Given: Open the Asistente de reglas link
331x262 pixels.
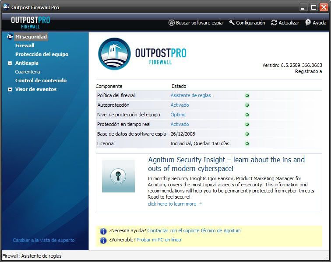Looking at the screenshot, I should coord(190,95).
